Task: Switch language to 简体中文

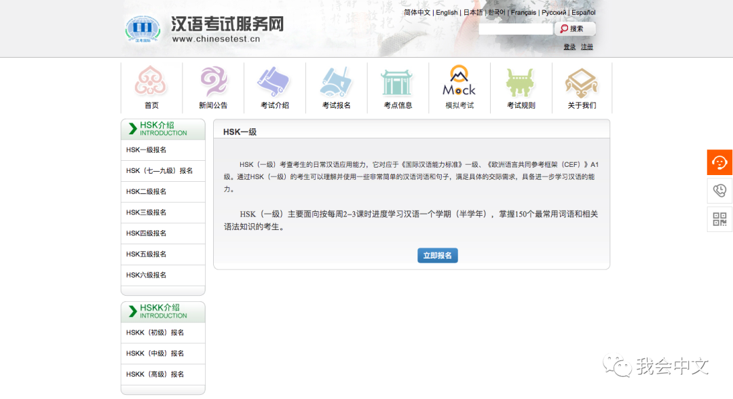Action: pos(417,13)
